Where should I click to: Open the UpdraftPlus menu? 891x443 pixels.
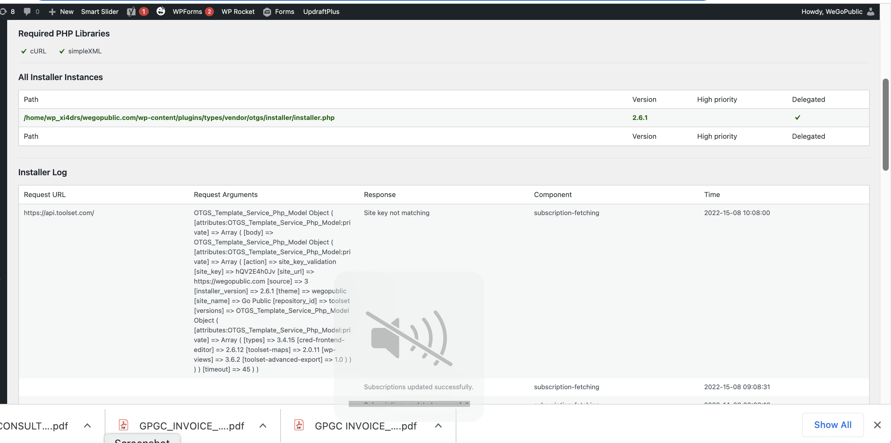(x=321, y=12)
